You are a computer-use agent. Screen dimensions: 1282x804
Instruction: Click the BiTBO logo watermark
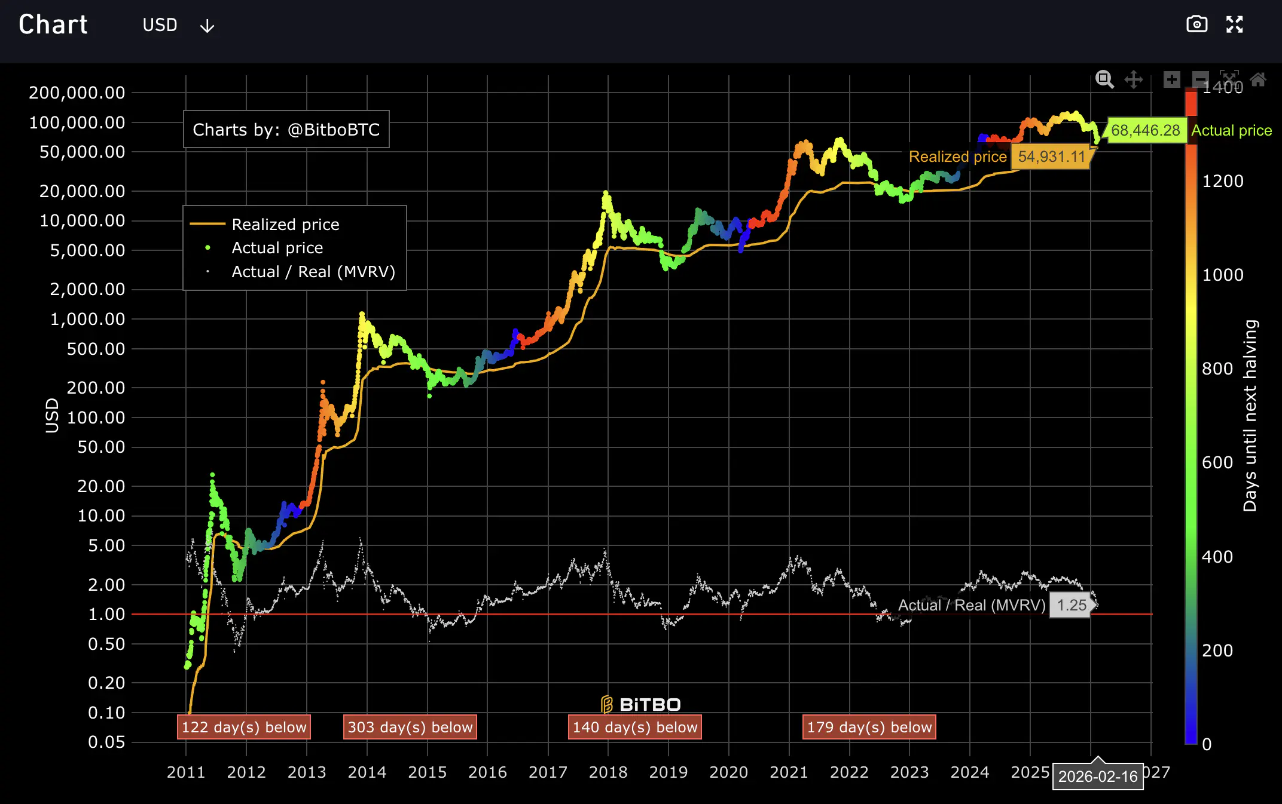point(641,704)
